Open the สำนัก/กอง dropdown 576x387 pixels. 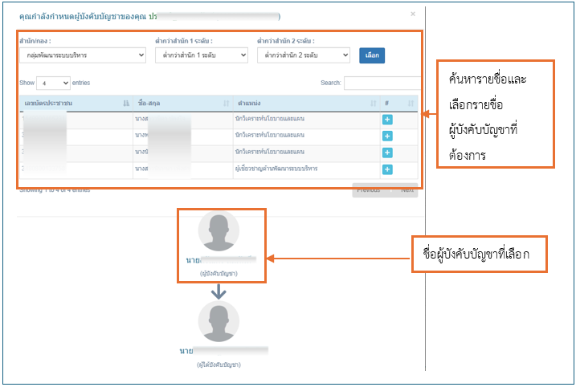(x=83, y=55)
